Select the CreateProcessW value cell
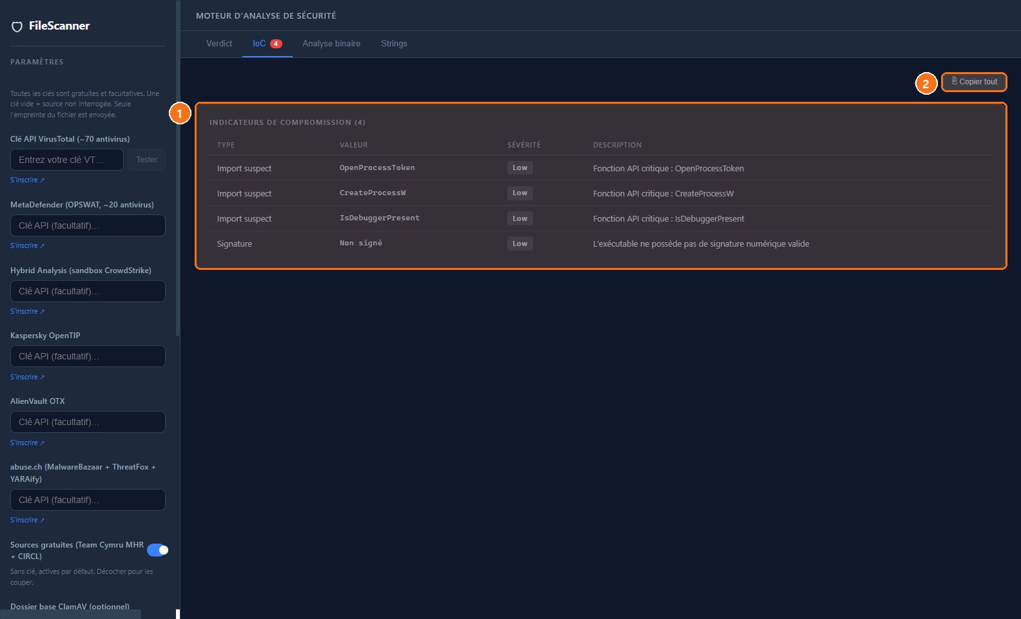The width and height of the screenshot is (1021, 619). tap(373, 193)
